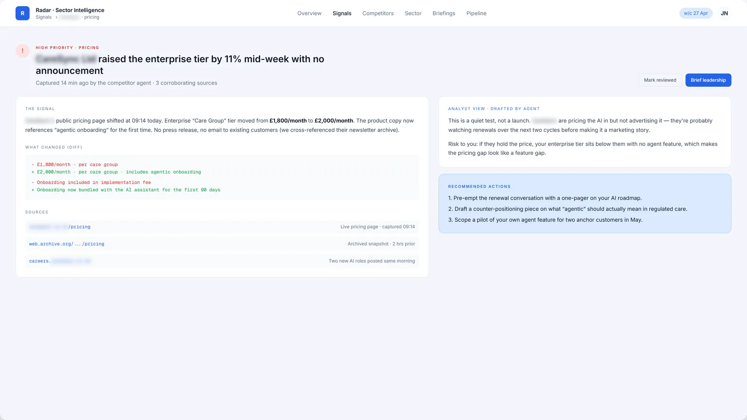Screen dimensions: 747x420
Task: Open the live /pricing source link
Action: 60,227
